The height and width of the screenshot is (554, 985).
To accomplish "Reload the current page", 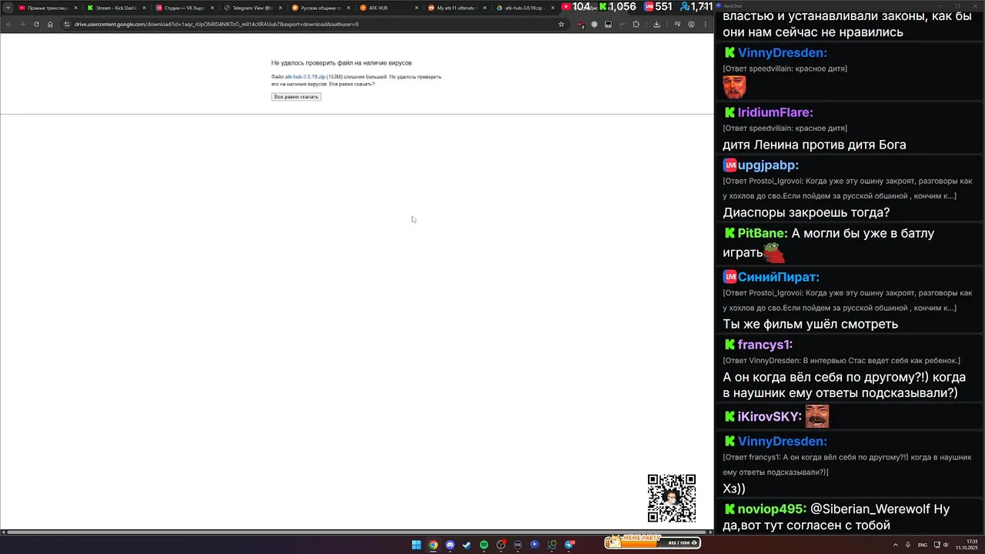I will (36, 24).
